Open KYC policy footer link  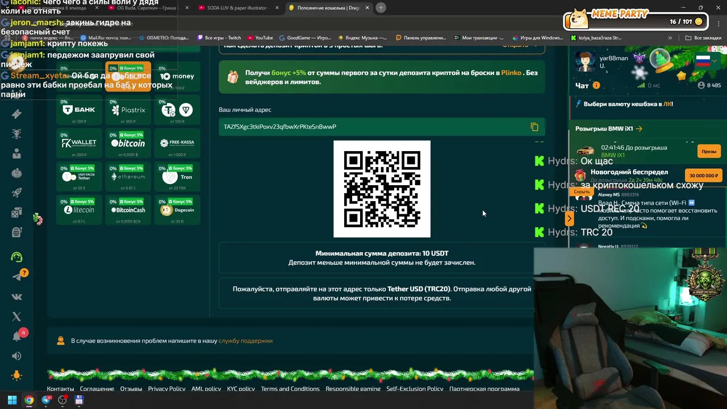click(x=241, y=389)
